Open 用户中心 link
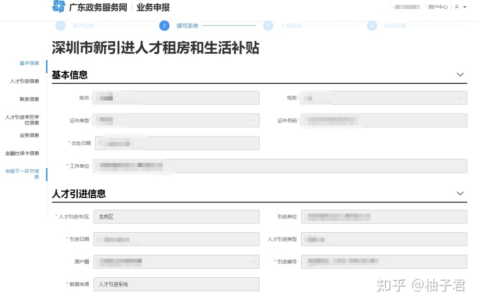Screen dimensions: 478x305 (438, 7)
